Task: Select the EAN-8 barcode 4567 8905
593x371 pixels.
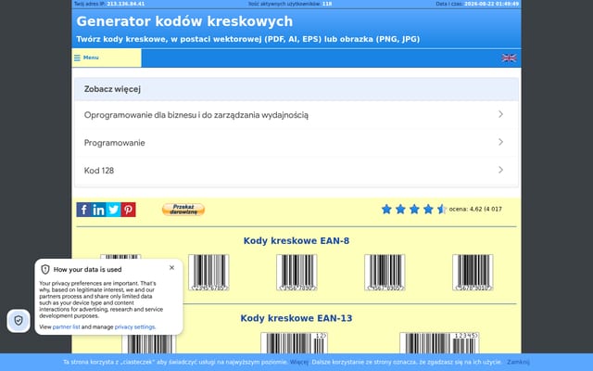Action: click(385, 273)
